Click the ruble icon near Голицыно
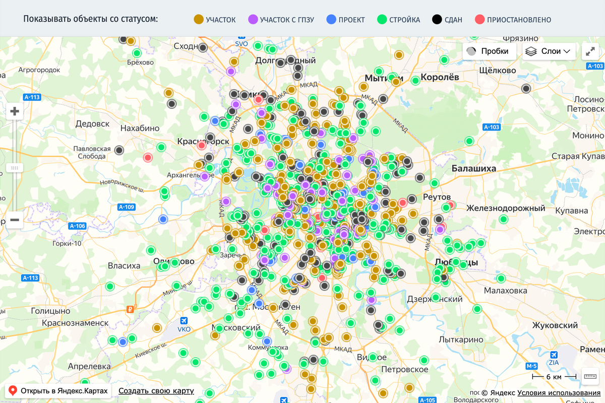This screenshot has width=605, height=403. 130,309
